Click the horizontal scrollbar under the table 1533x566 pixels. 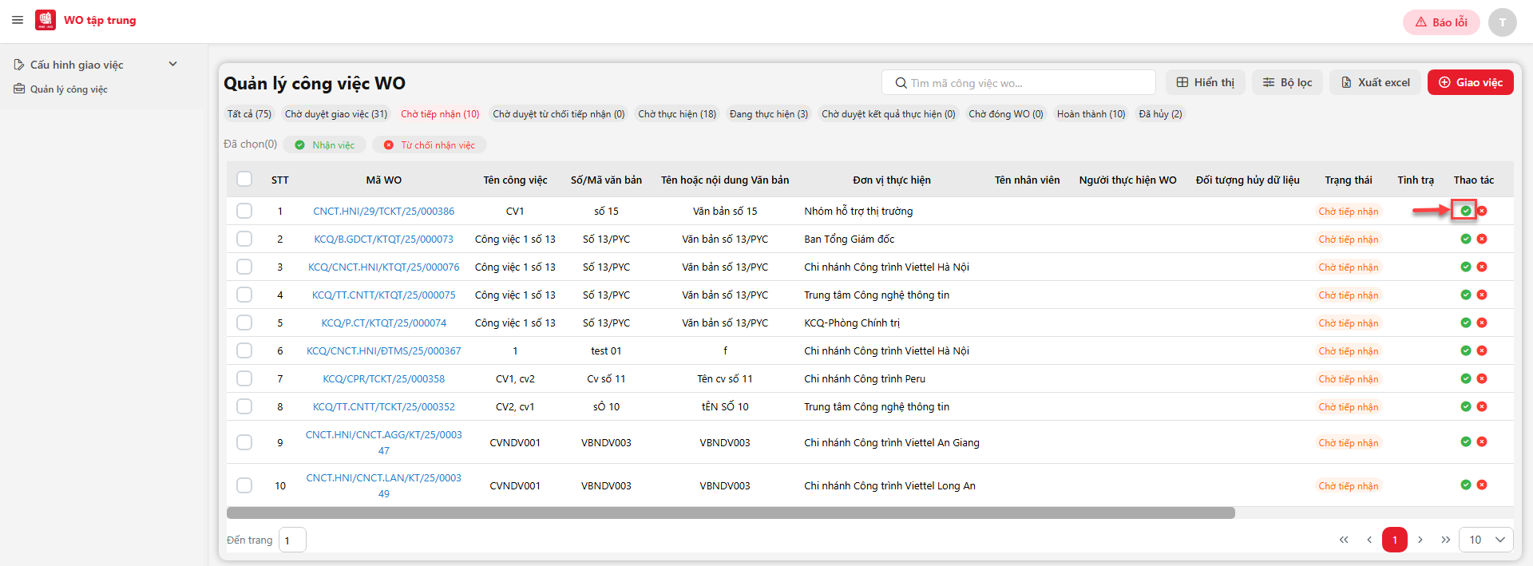click(731, 513)
